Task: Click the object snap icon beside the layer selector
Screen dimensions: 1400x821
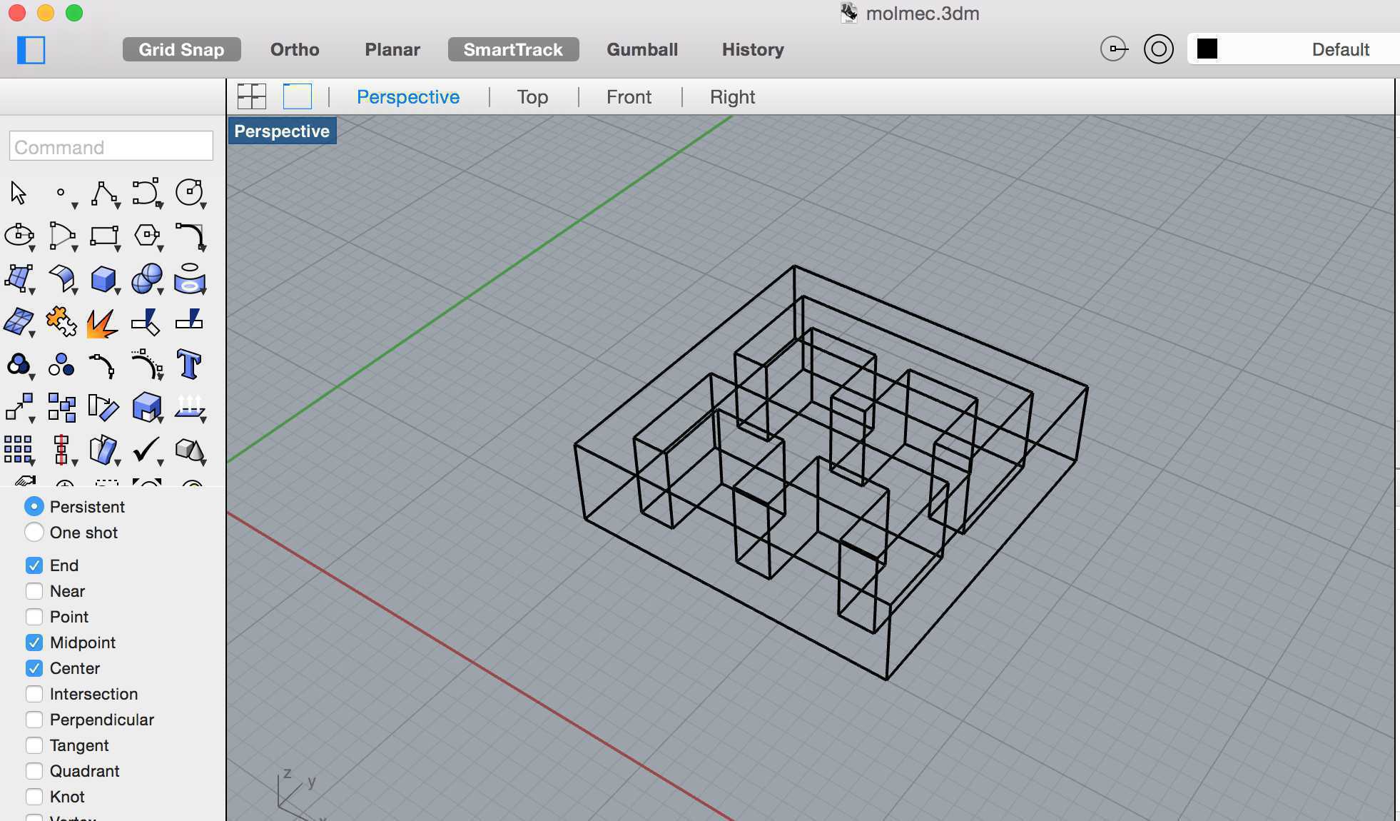Action: click(x=1114, y=49)
